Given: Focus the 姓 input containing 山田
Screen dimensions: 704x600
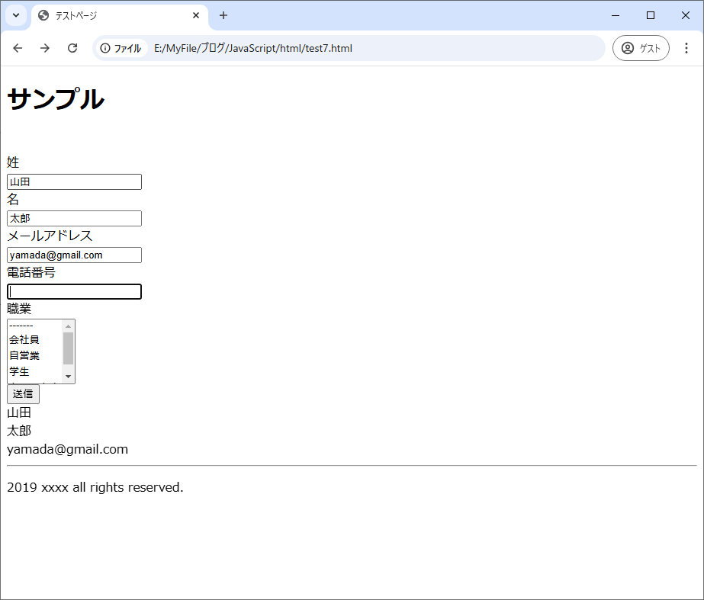Looking at the screenshot, I should (x=74, y=181).
